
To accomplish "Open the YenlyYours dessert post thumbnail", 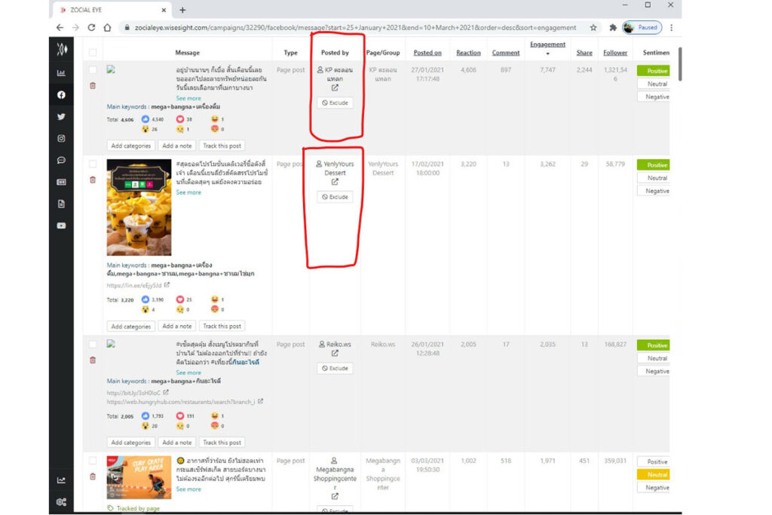I will coord(139,207).
